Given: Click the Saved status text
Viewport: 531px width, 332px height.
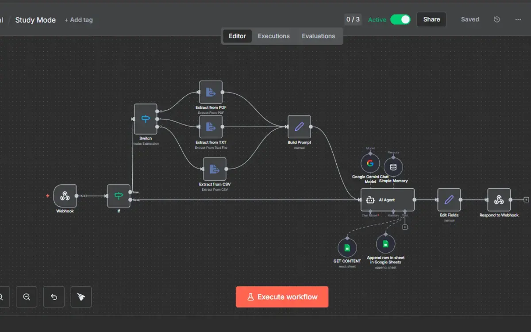Looking at the screenshot, I should 470,19.
